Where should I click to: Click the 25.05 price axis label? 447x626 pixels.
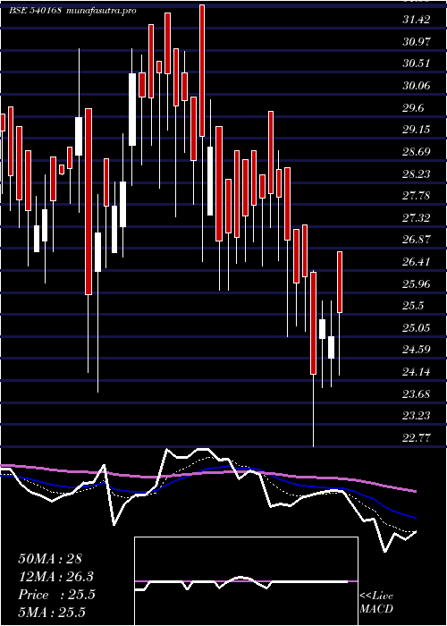(x=417, y=328)
